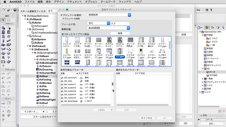
Task: Select the Beam tool in toolbox
Action: (x=9, y=41)
